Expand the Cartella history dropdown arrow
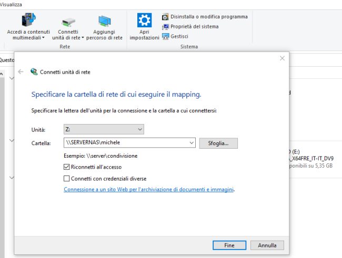 (192, 143)
